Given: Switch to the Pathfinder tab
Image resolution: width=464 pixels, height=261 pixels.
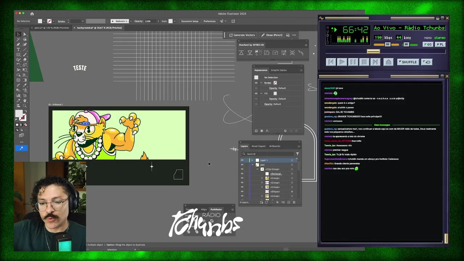Looking at the screenshot, I should pos(216,209).
